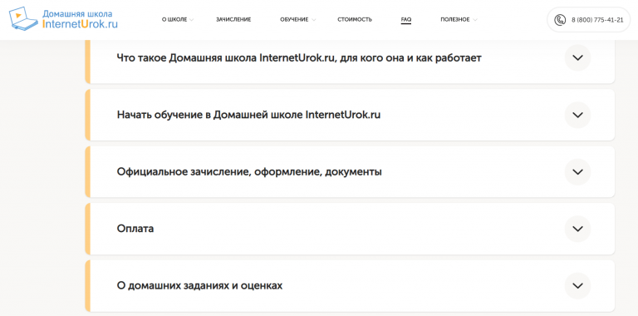Open the Обучение menu
This screenshot has height=316, width=638.
294,20
